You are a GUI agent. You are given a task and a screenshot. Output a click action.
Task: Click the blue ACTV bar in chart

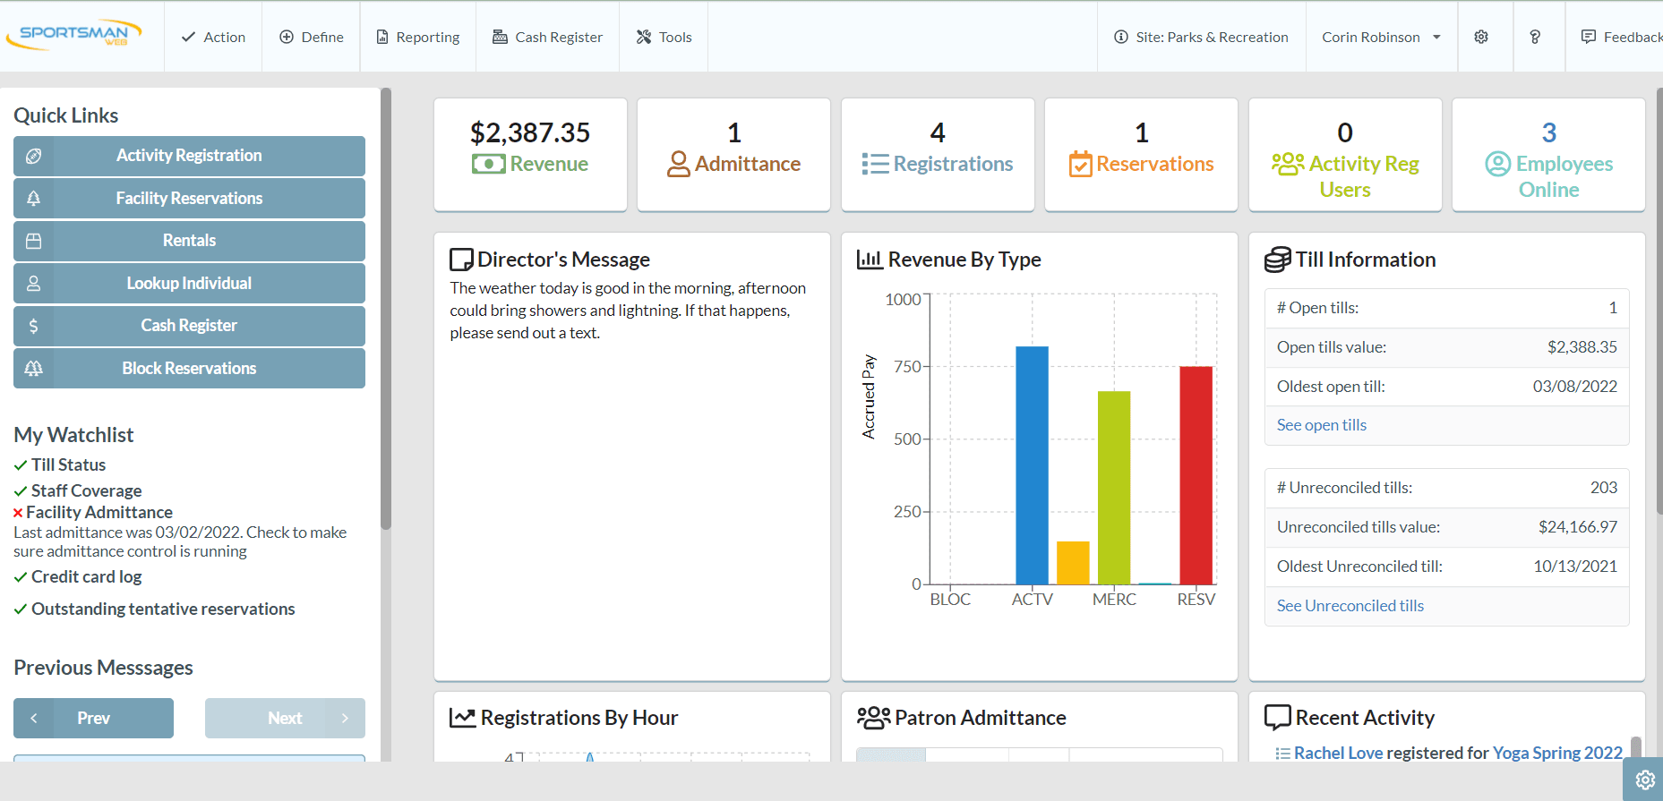click(1032, 465)
